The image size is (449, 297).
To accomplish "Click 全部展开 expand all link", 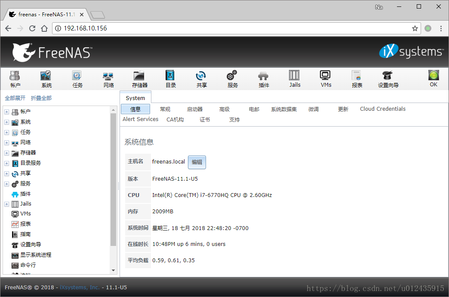I will click(15, 98).
